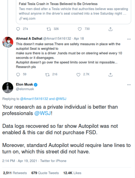Open Elon Musk's profile avatar
Screen dimensions: 135x178
pyautogui.click(x=8, y=88)
